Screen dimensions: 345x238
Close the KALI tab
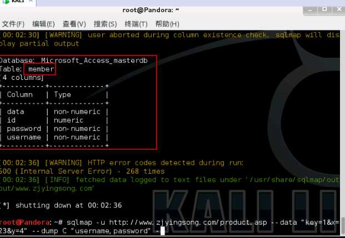31,1
